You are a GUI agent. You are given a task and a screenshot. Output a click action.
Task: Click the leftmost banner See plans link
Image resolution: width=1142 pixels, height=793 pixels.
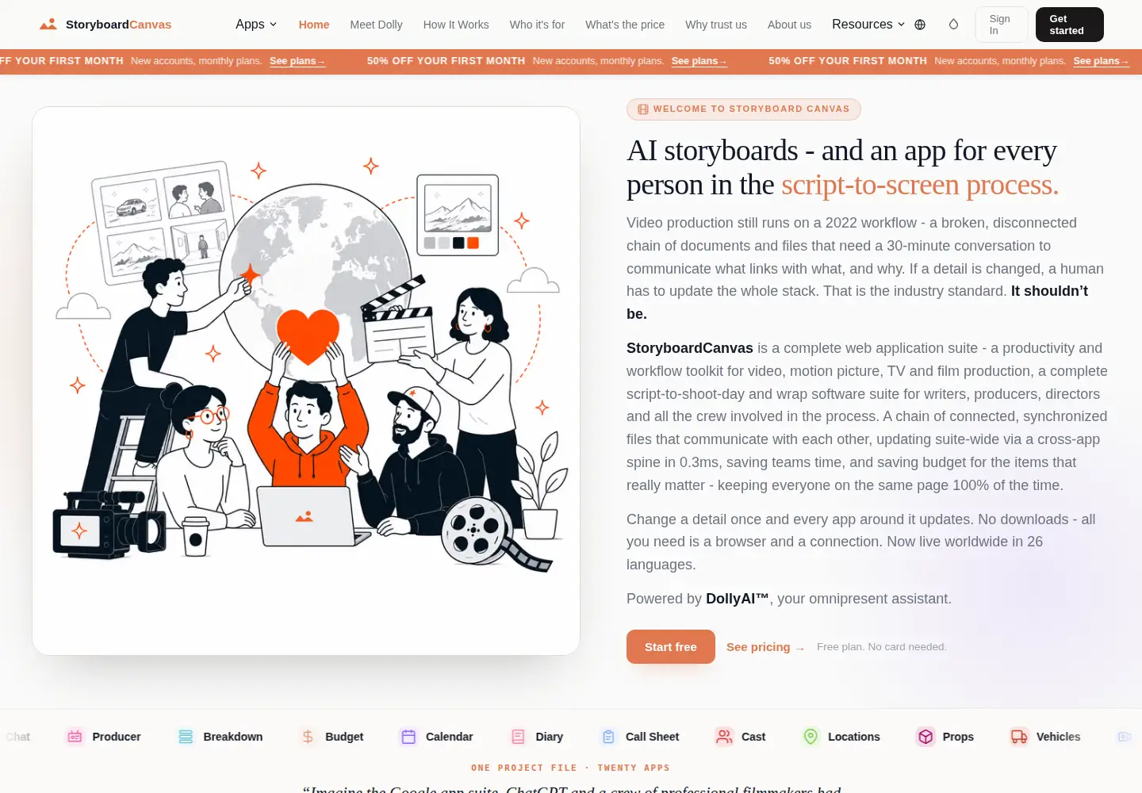click(297, 61)
